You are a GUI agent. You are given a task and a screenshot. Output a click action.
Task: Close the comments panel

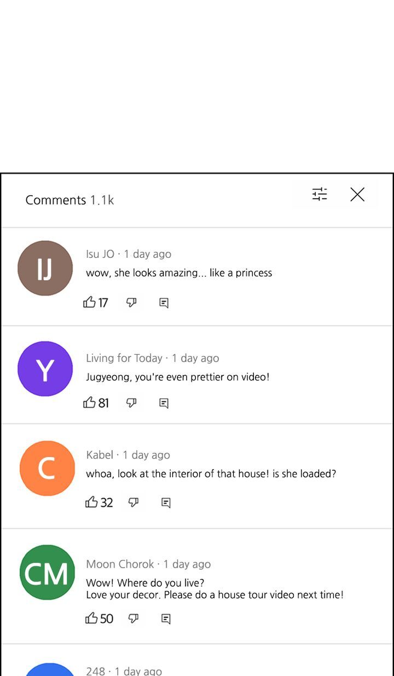pos(357,194)
